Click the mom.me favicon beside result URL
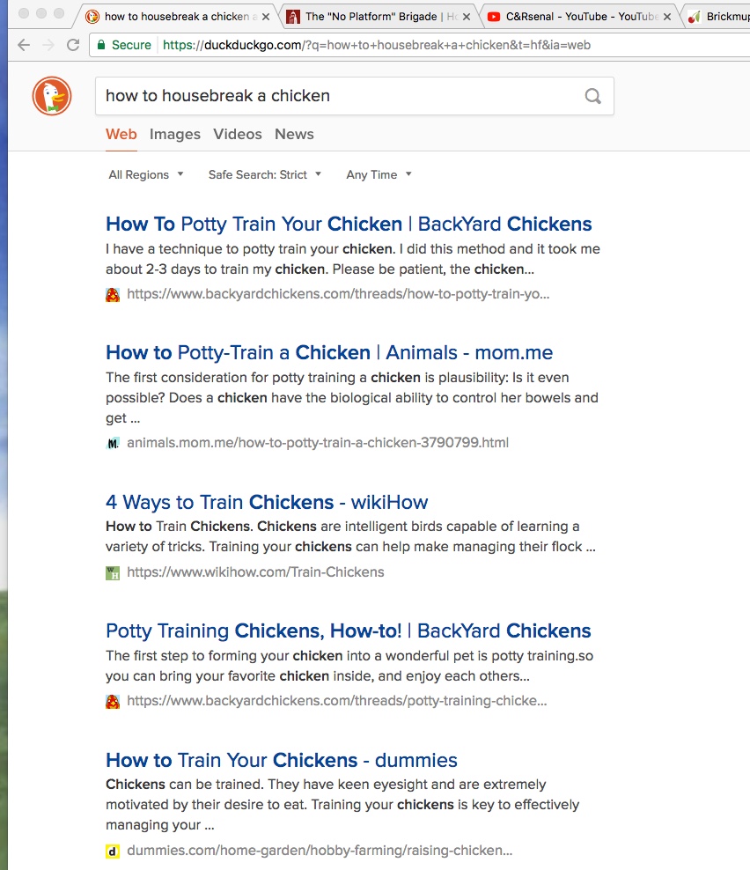 tap(113, 443)
